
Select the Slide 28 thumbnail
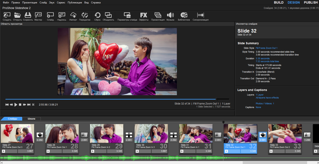pos(62,133)
